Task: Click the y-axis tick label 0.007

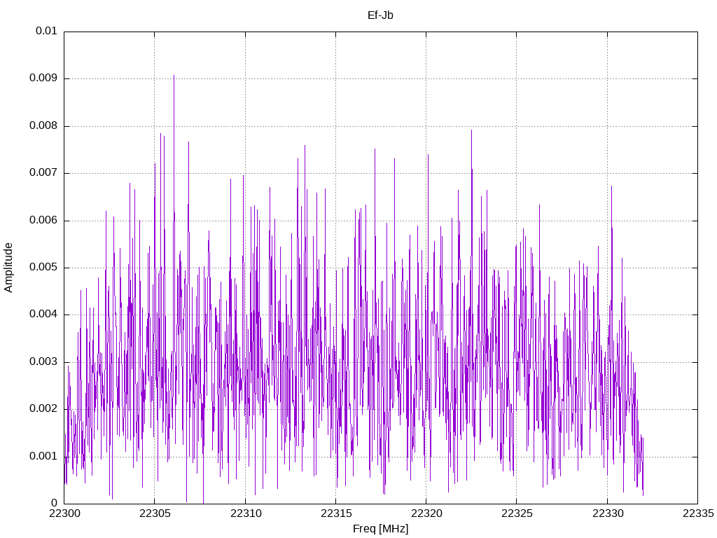Action: click(43, 173)
